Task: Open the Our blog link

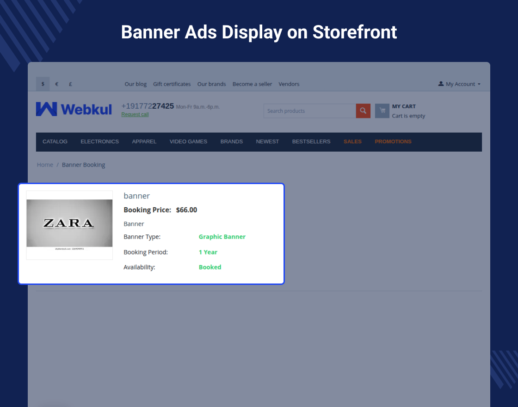Action: 136,84
